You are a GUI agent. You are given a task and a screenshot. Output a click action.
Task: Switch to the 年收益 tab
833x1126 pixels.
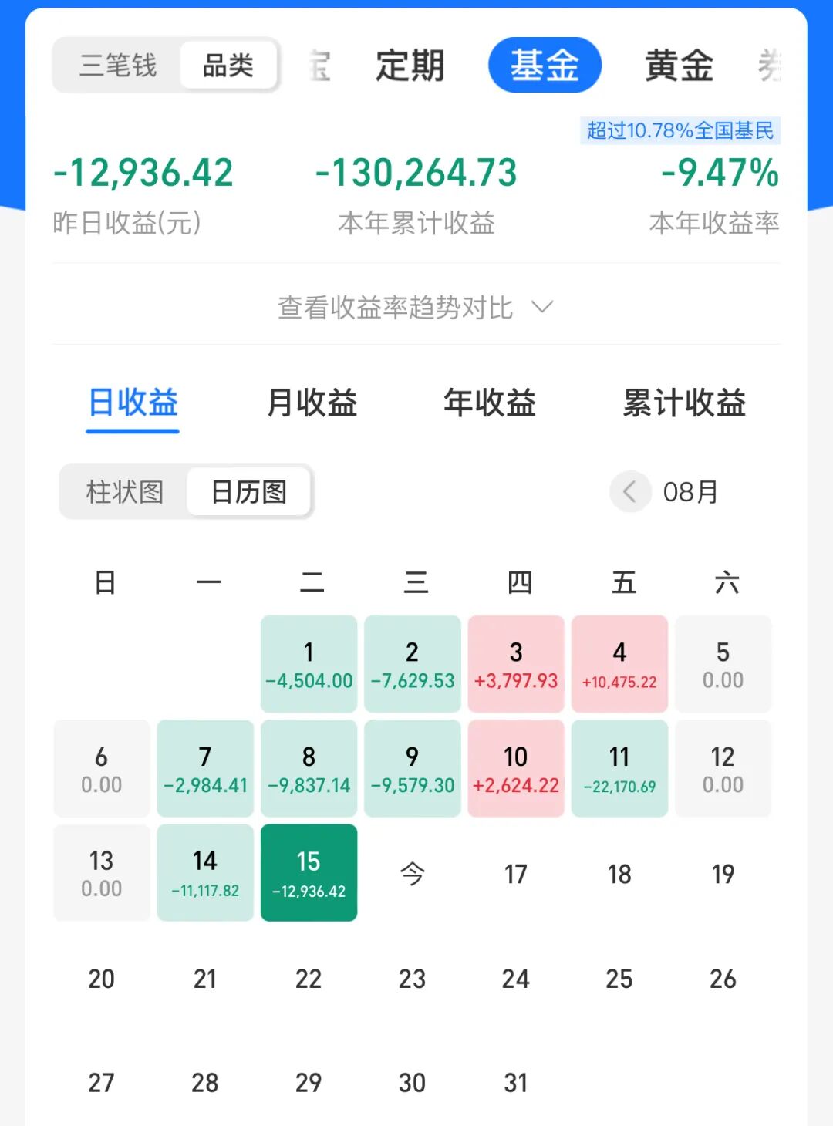tap(490, 403)
